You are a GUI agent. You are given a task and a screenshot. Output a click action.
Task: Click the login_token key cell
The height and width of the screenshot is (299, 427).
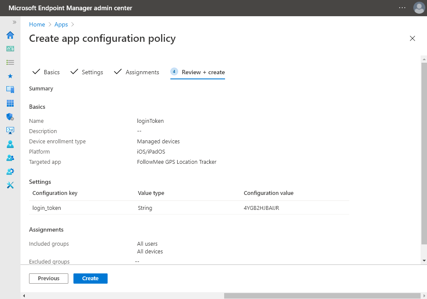pyautogui.click(x=47, y=208)
